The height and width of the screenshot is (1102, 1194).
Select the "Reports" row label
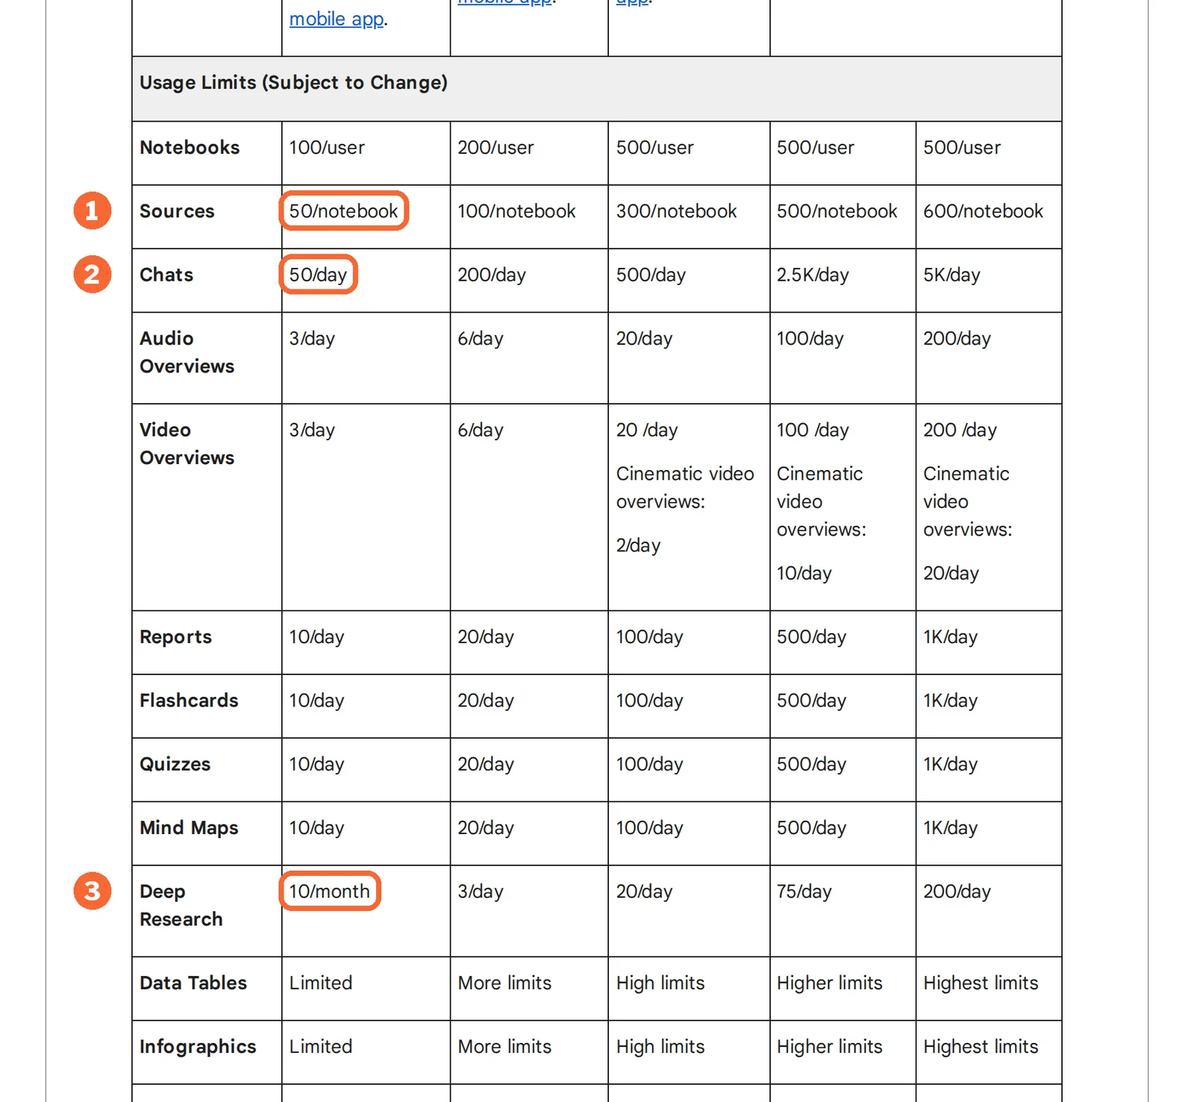[175, 637]
